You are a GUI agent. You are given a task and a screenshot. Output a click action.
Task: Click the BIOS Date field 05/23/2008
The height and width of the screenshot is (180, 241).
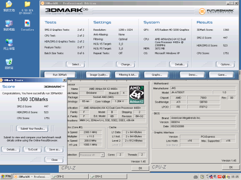(203, 126)
